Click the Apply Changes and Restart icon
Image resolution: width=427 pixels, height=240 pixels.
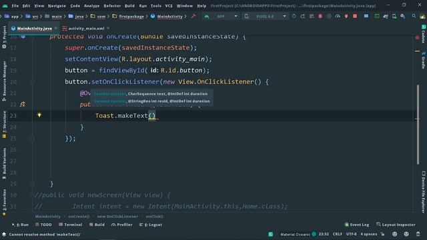click(302, 16)
